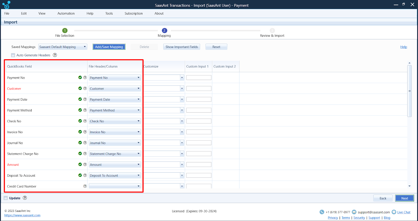Click help icon for Payment Method field
Viewport: 418px width, 221px height.
tap(85, 110)
